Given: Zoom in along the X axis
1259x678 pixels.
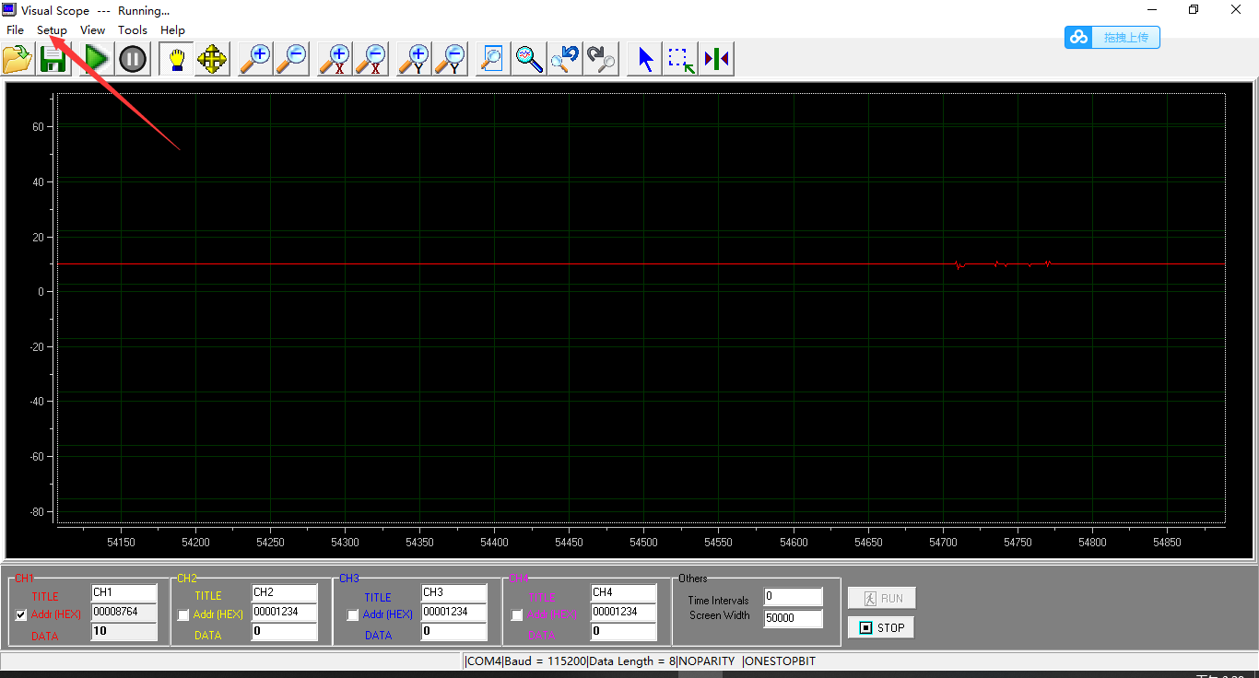Looking at the screenshot, I should (x=334, y=58).
